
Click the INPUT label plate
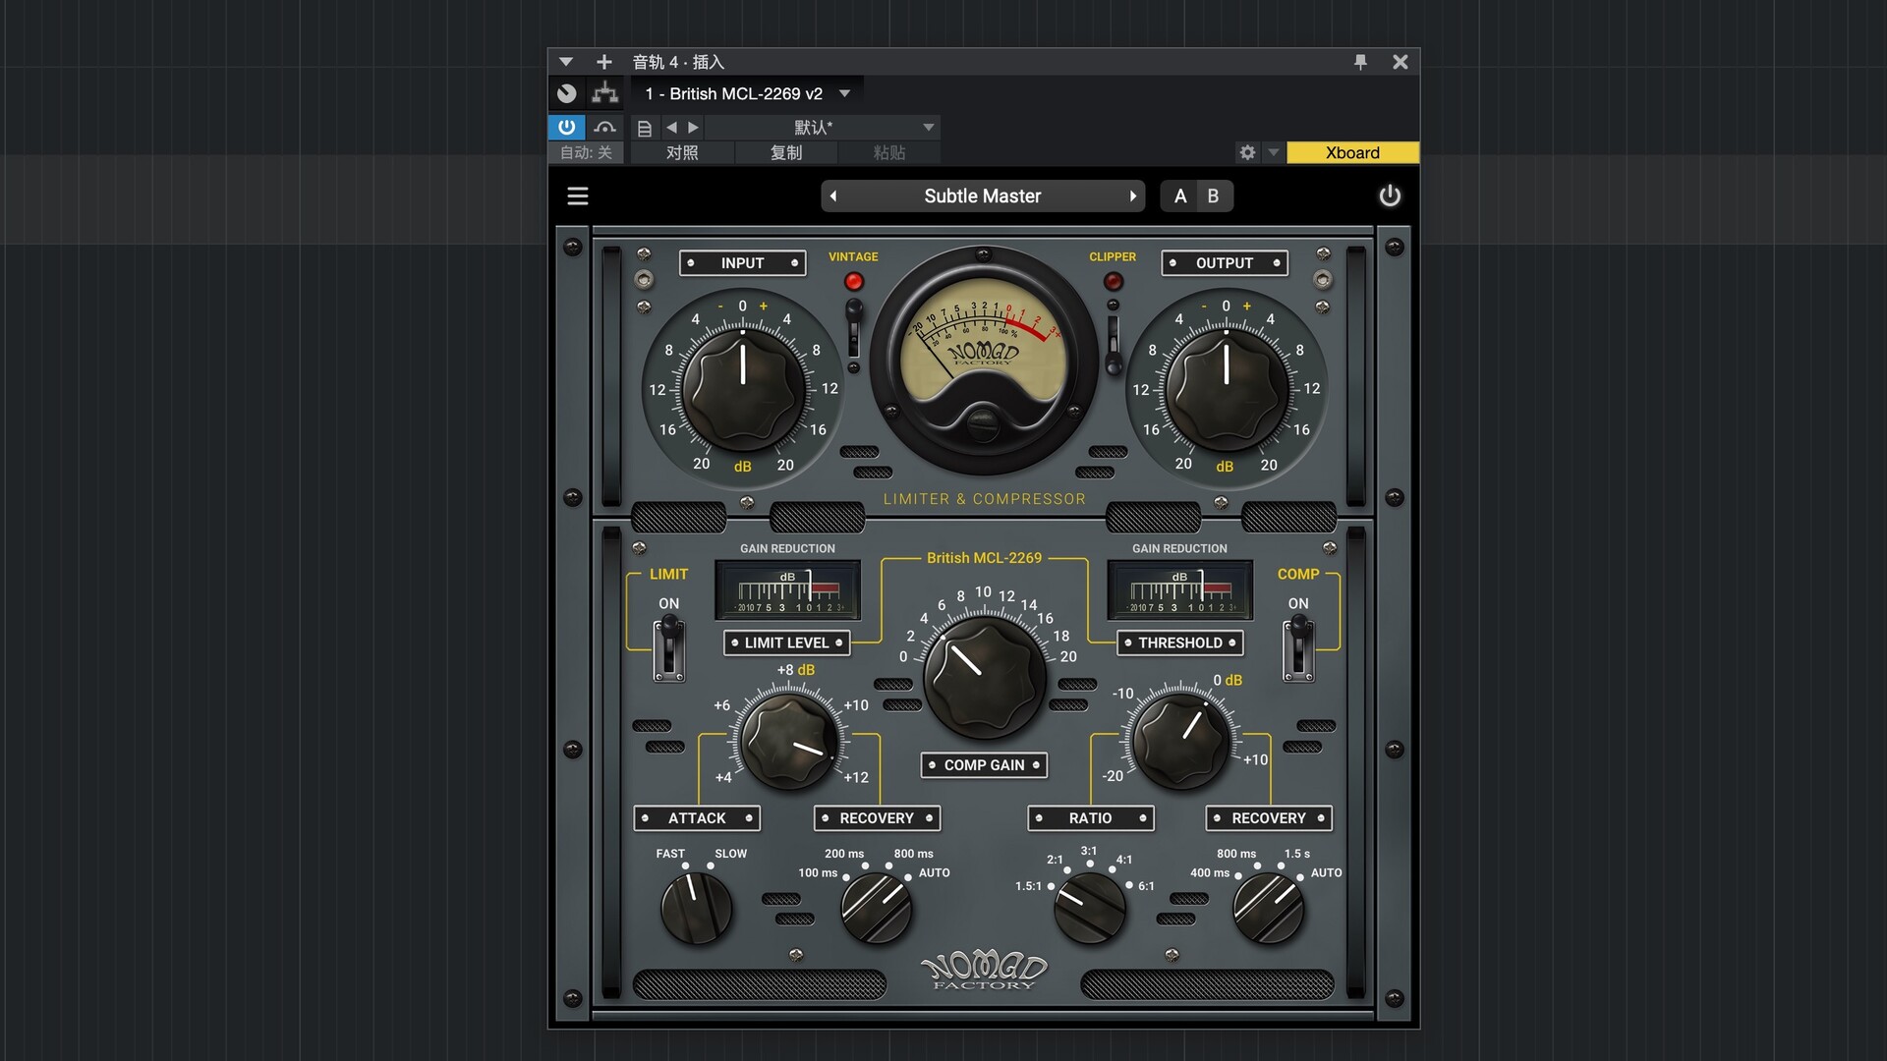coord(743,263)
